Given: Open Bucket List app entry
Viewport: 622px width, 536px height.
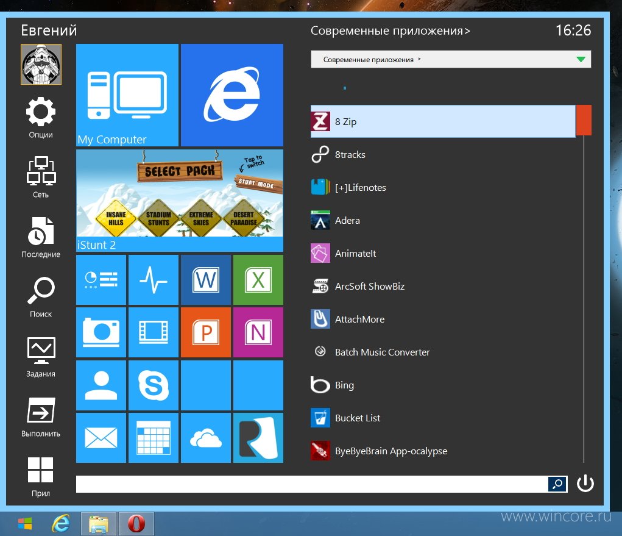Looking at the screenshot, I should pyautogui.click(x=443, y=418).
